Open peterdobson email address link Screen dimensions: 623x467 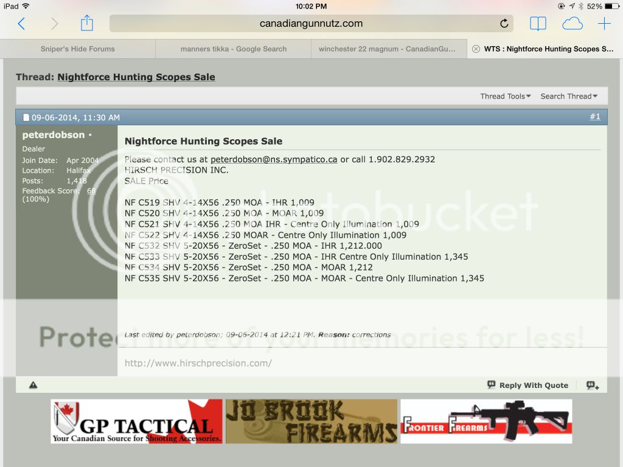click(274, 159)
